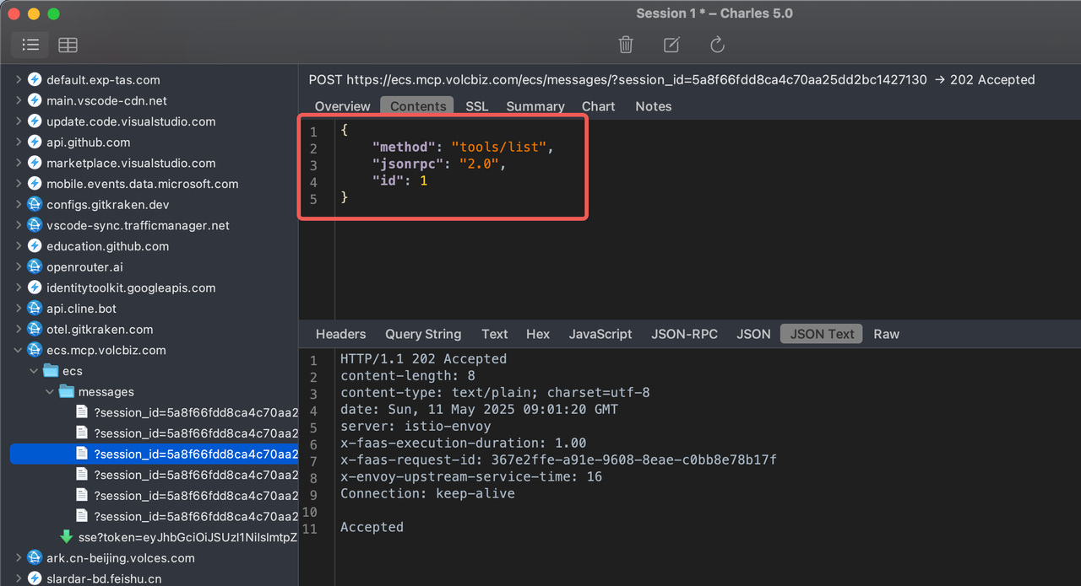
Task: Open the Overview tab
Action: pyautogui.click(x=342, y=106)
